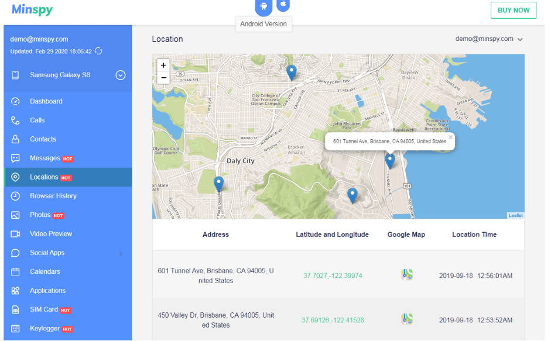Click the Social Apps bubble icon
The image size is (551, 341).
coord(15,253)
